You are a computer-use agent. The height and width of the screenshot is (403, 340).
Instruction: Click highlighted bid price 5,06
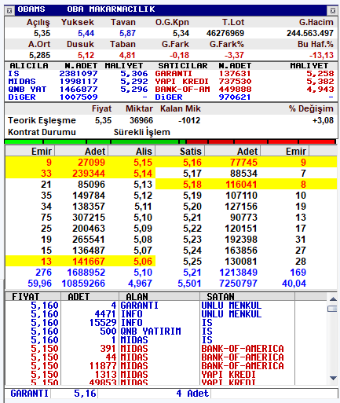pyautogui.click(x=143, y=262)
